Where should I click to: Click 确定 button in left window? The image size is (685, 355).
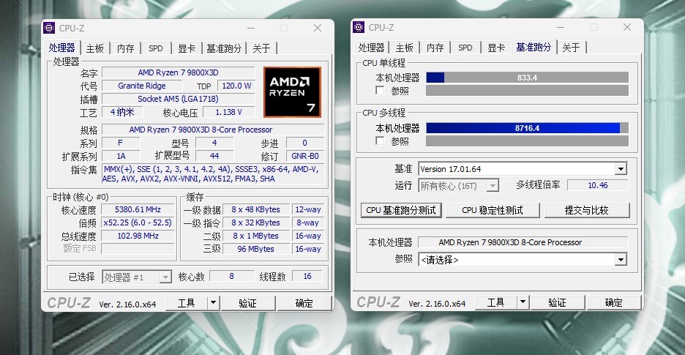pyautogui.click(x=304, y=302)
